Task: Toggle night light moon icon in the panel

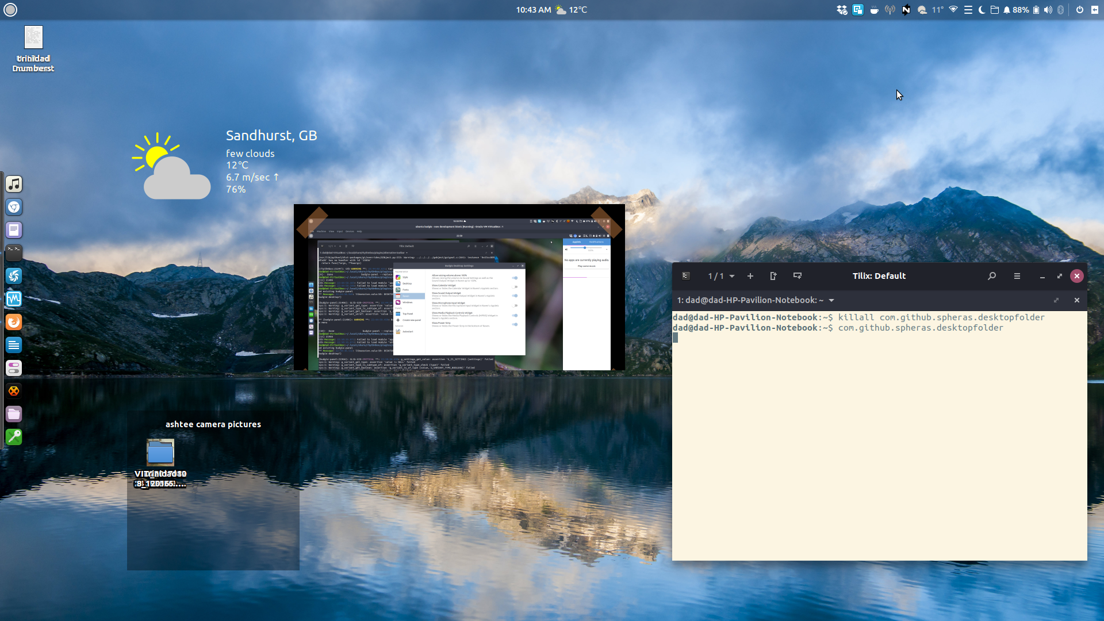Action: (982, 10)
